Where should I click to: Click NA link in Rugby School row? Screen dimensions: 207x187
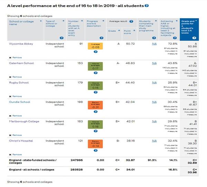pyautogui.click(x=154, y=82)
